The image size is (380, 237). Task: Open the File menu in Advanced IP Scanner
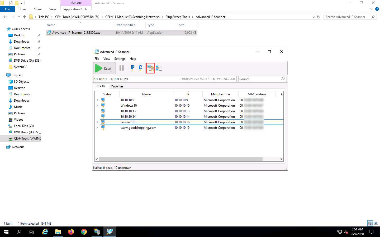pyautogui.click(x=97, y=59)
